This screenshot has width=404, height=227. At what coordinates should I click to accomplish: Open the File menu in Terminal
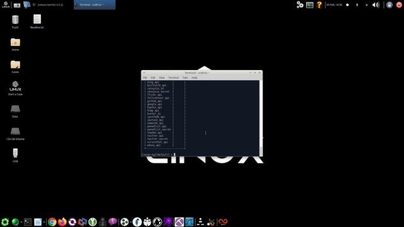(145, 78)
